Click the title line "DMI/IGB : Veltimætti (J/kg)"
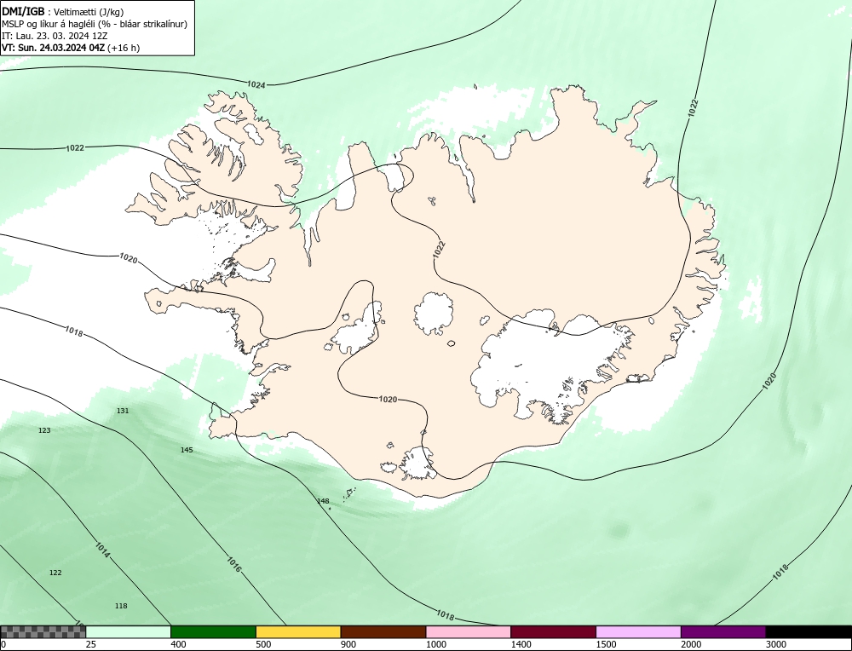 point(63,12)
